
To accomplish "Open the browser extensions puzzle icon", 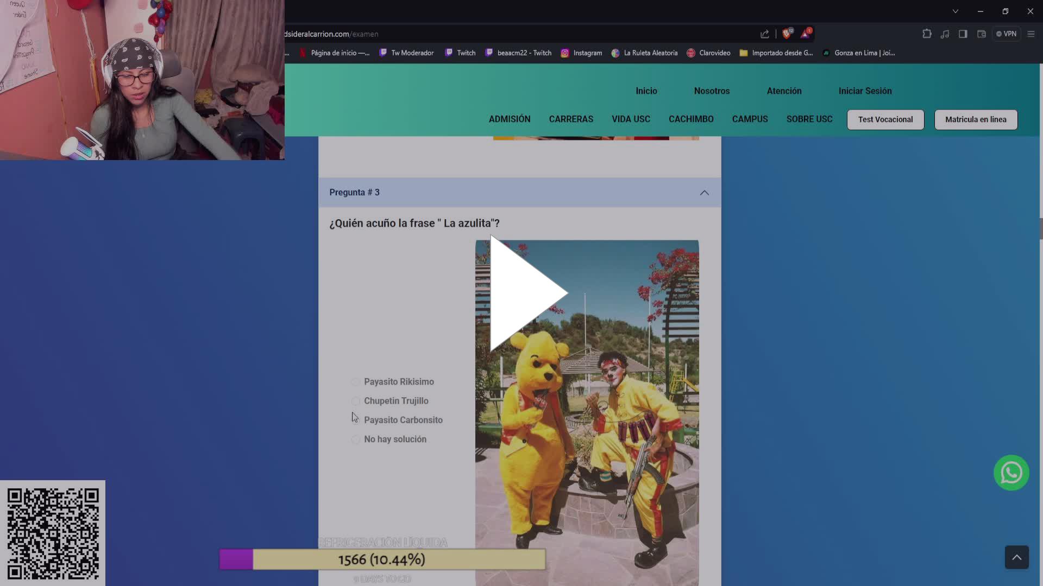I will click(x=927, y=34).
